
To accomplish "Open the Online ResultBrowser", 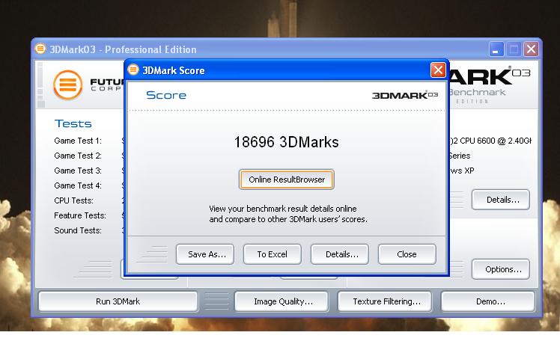I will [287, 179].
